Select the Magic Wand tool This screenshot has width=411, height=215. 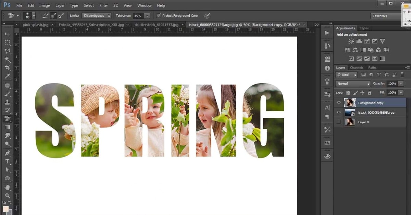[7, 60]
